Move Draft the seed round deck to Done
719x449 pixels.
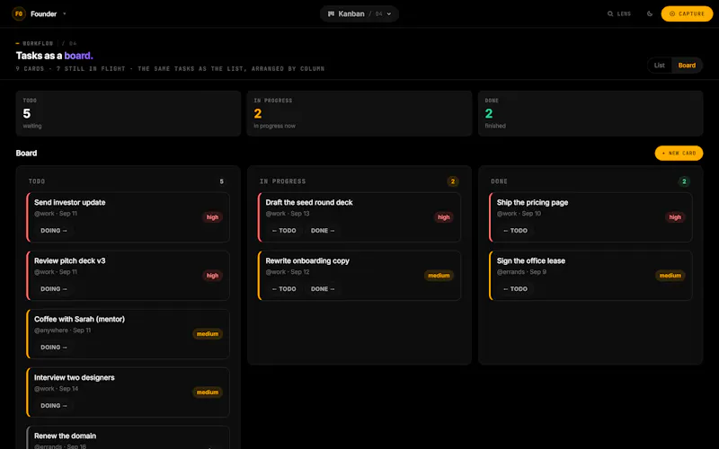(323, 231)
